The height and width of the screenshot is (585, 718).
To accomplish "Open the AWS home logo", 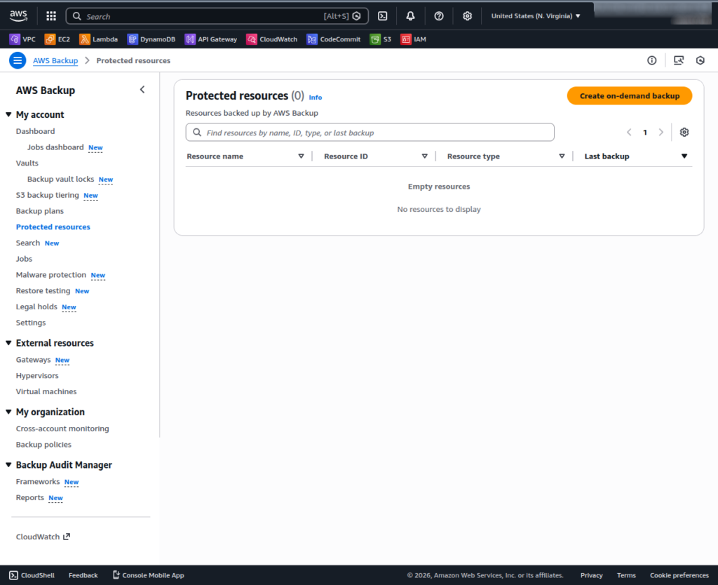I will [x=18, y=15].
